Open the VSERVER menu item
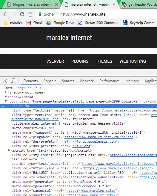This screenshot has height=196, width=157. (55, 61)
